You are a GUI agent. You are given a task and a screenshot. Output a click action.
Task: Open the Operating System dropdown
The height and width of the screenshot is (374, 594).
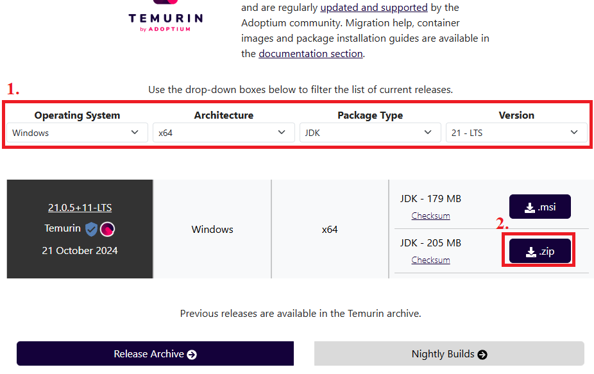click(77, 133)
